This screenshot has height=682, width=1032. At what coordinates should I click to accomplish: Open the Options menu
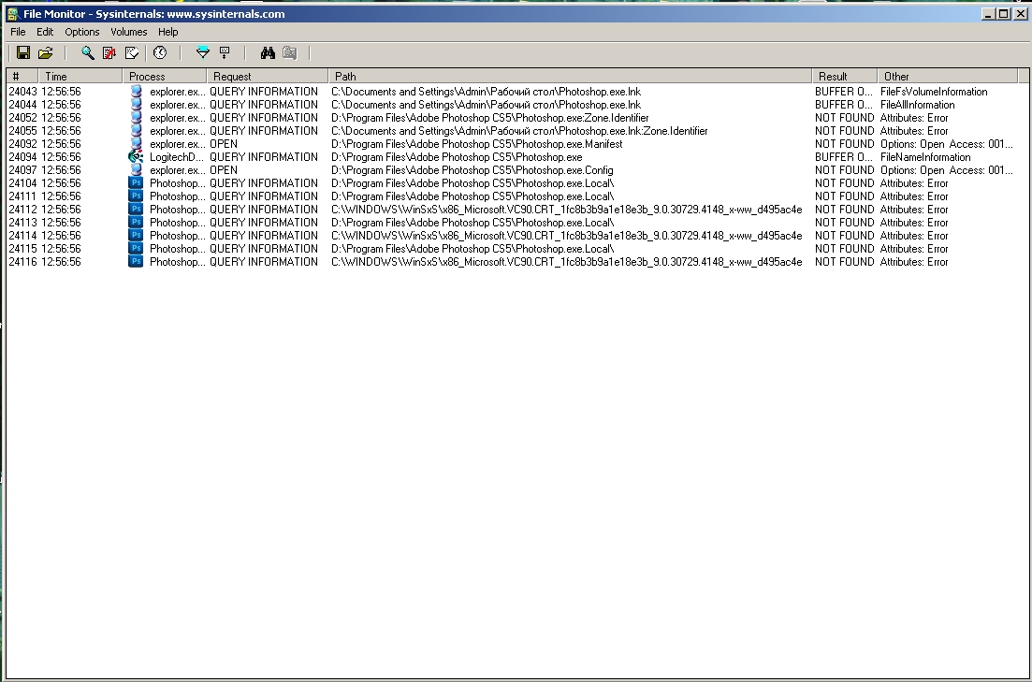[81, 32]
